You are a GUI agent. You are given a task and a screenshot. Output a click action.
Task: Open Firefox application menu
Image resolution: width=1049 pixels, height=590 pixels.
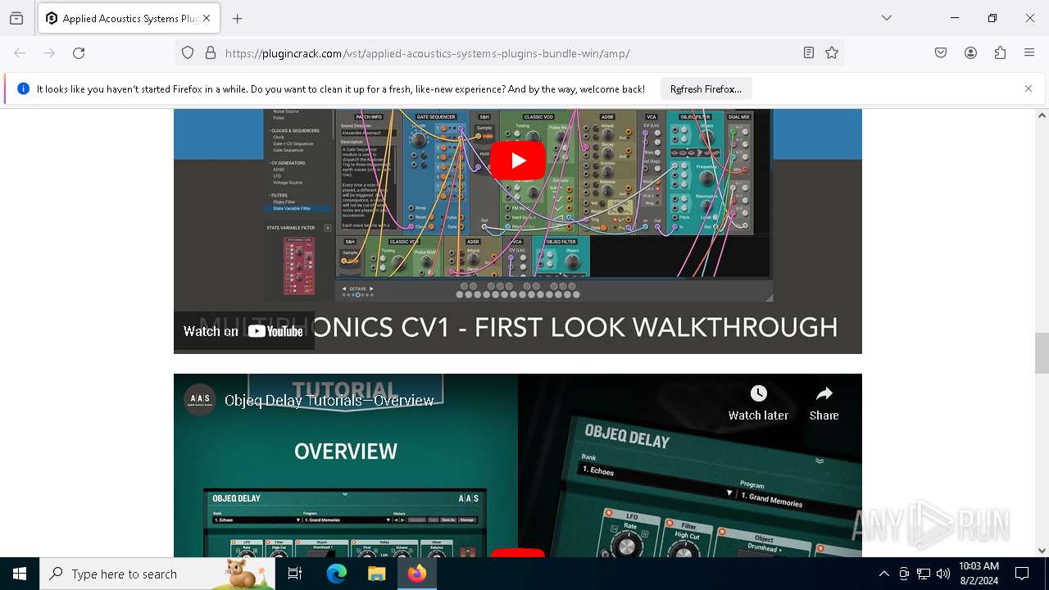click(x=1029, y=53)
